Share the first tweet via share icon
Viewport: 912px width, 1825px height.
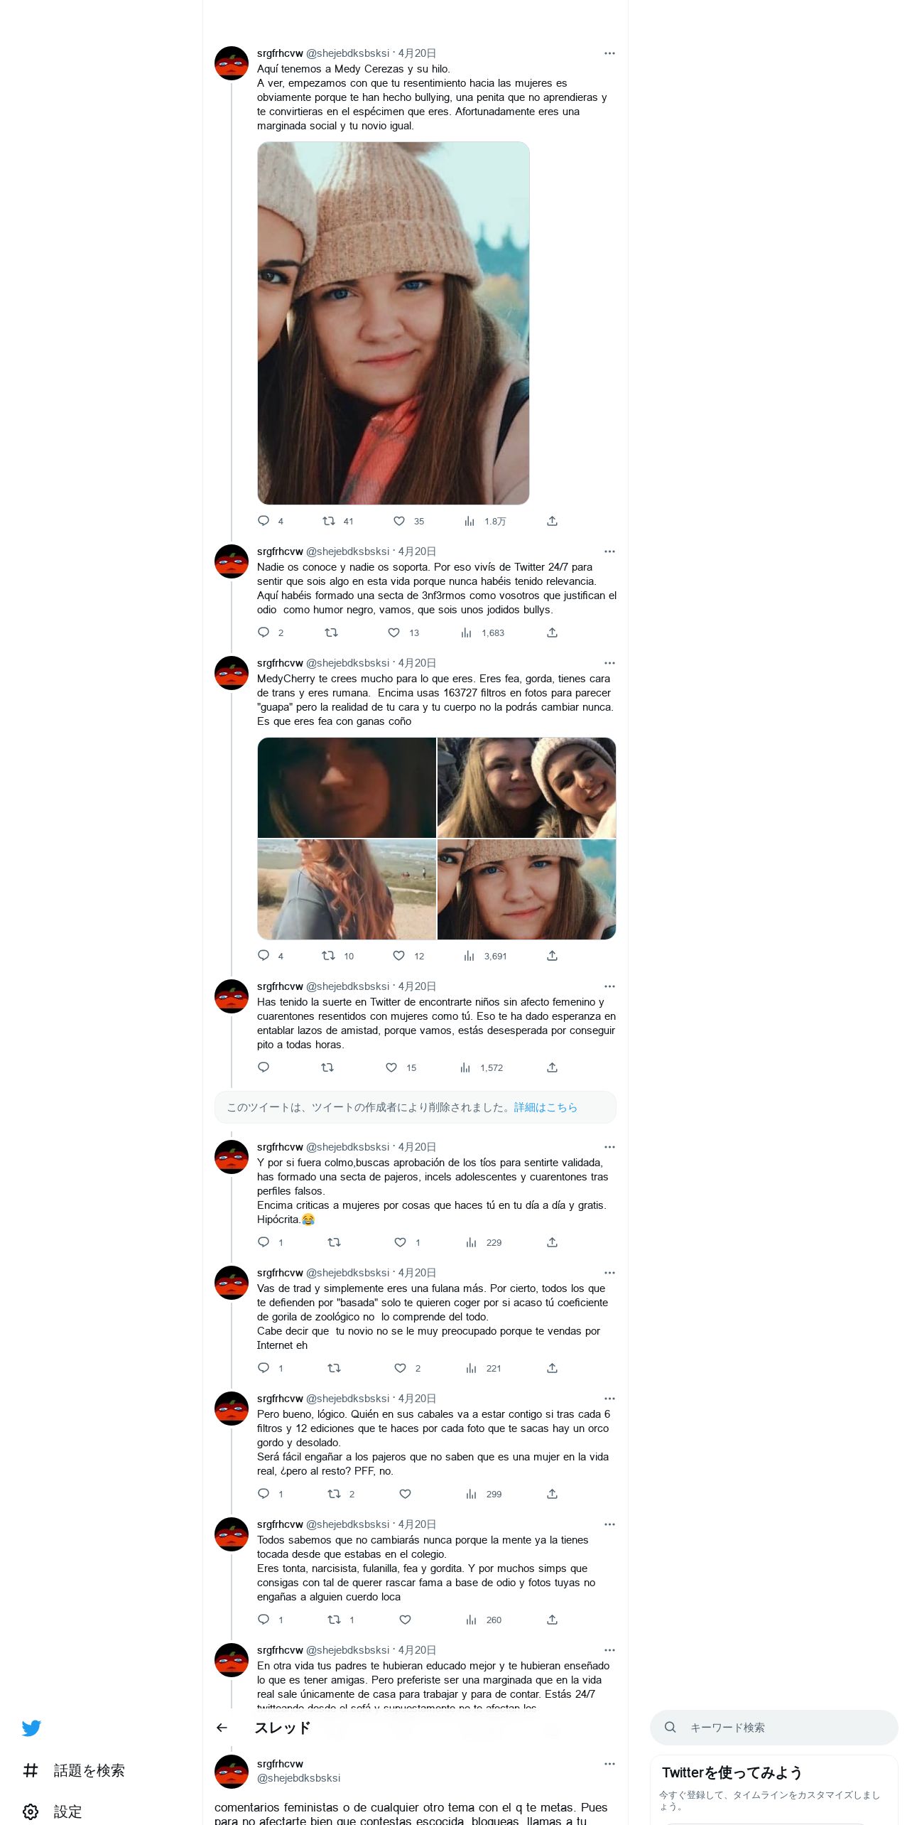click(x=552, y=521)
